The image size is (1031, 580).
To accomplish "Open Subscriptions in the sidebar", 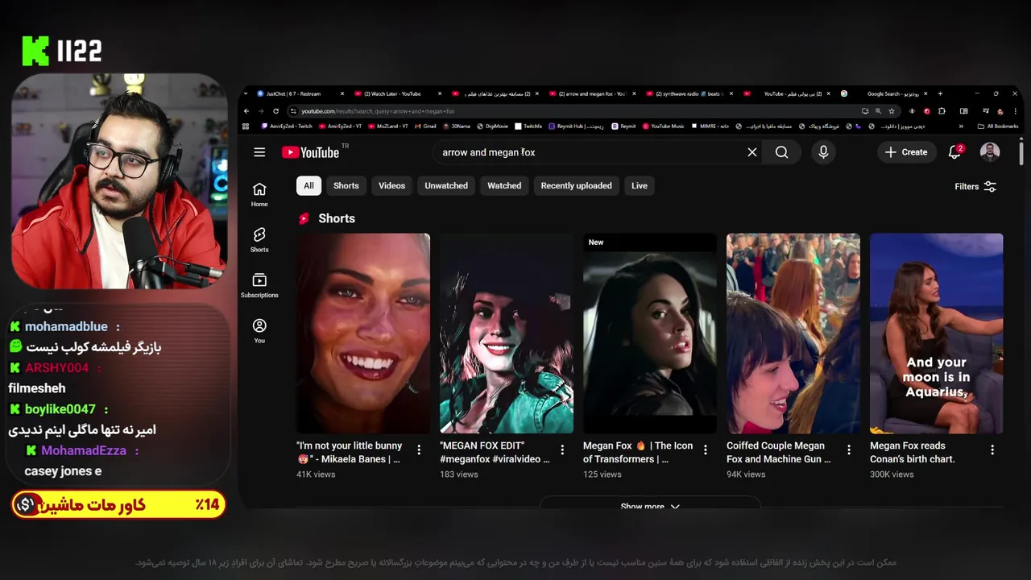I will pos(259,285).
